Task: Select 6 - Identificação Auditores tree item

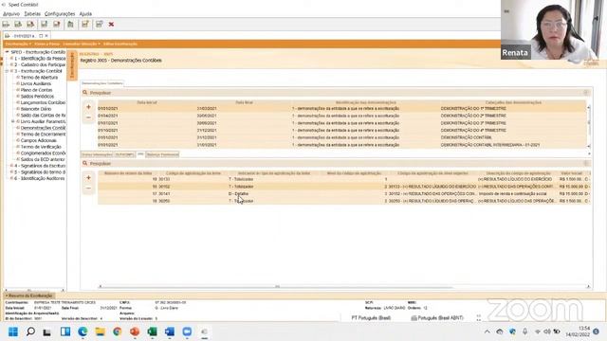Action: pyautogui.click(x=40, y=179)
